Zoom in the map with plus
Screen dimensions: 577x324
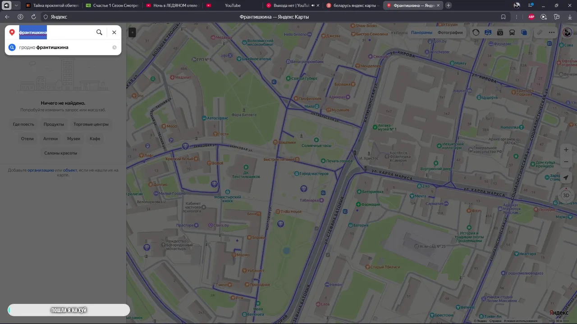pos(566,150)
